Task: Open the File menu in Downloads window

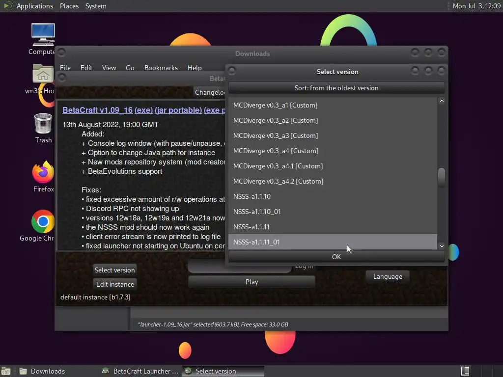Action: pyautogui.click(x=65, y=68)
